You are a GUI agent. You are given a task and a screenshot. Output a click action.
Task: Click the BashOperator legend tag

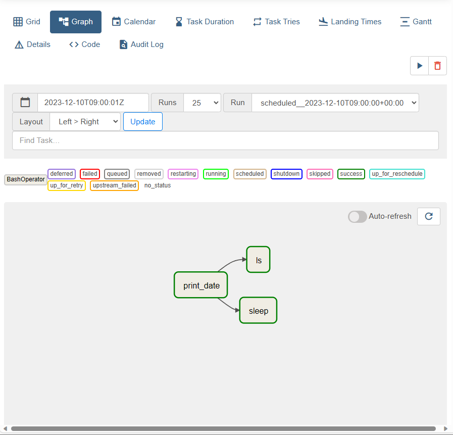point(26,179)
